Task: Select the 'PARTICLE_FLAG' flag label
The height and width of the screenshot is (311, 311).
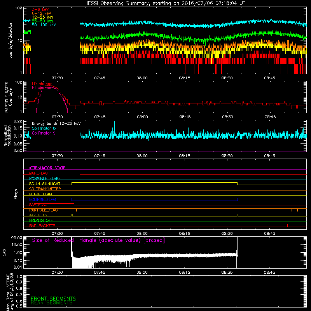Action: [44, 210]
